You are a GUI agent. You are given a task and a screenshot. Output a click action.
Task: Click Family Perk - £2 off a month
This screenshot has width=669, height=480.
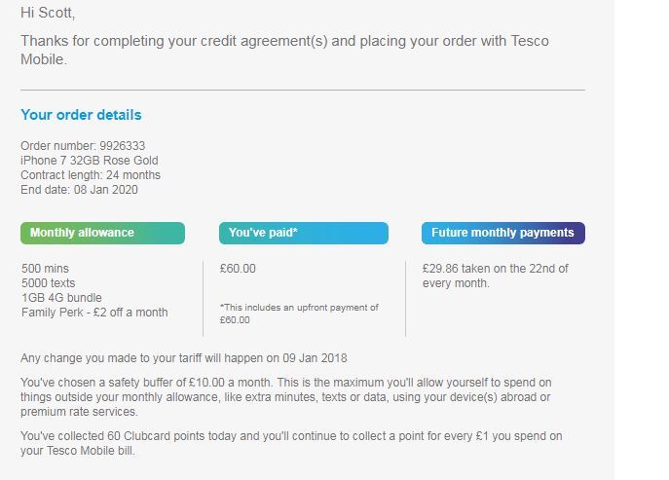click(94, 313)
